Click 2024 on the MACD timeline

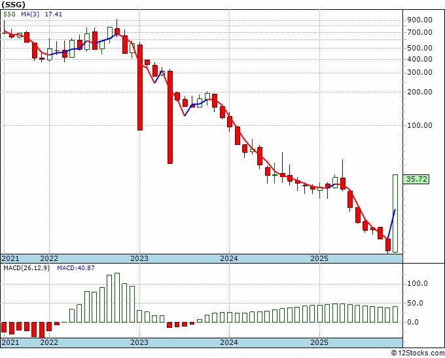click(229, 342)
